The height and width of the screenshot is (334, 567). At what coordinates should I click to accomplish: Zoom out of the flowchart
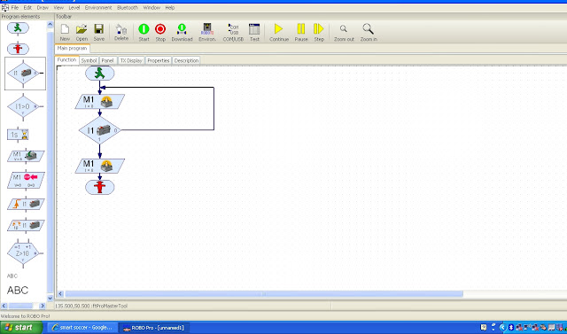click(x=344, y=32)
